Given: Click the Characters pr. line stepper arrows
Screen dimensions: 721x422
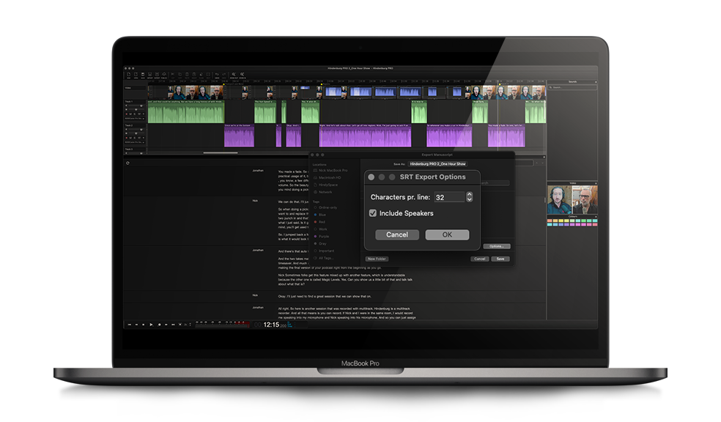Looking at the screenshot, I should 470,197.
